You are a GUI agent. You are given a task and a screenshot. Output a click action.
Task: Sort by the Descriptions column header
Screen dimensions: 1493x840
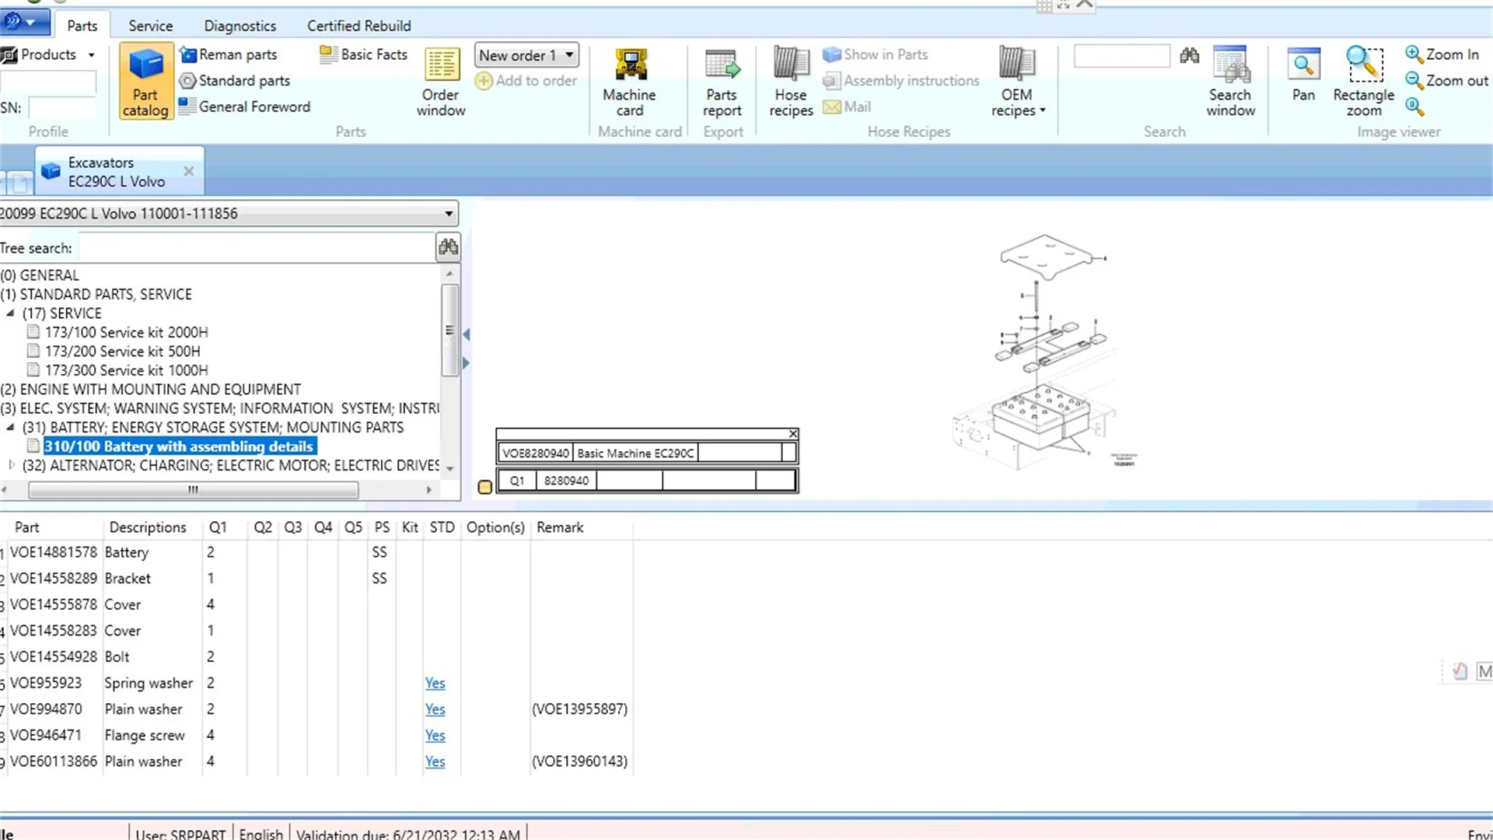click(x=148, y=527)
